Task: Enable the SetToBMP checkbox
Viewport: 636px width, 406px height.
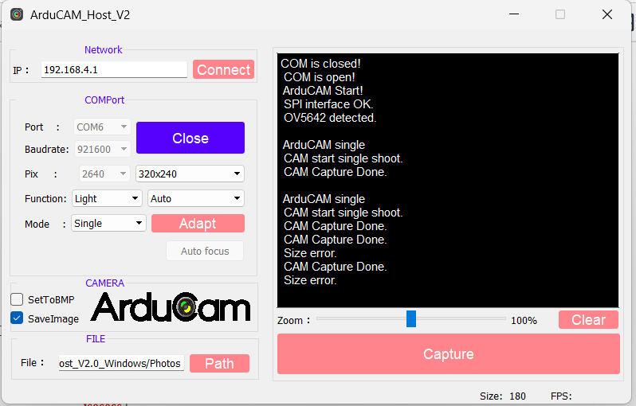Action: point(17,299)
